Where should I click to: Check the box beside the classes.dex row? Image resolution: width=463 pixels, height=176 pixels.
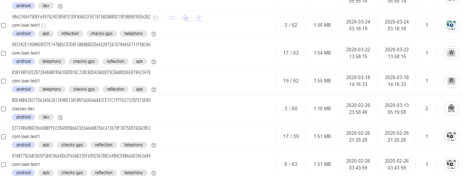[4, 109]
